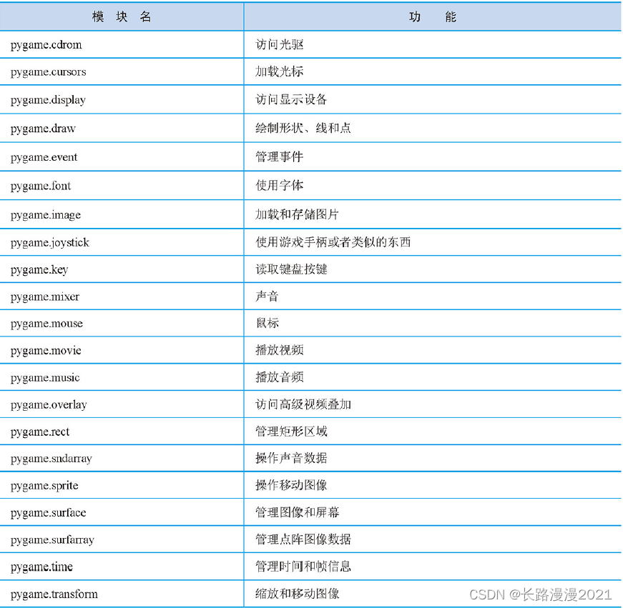The image size is (623, 608).
Task: Select the 鼠标 description cell
Action: [x=267, y=323]
